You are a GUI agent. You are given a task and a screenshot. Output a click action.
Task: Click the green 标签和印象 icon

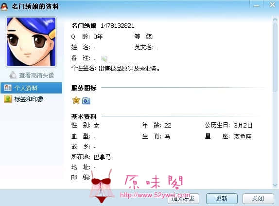(x=8, y=99)
